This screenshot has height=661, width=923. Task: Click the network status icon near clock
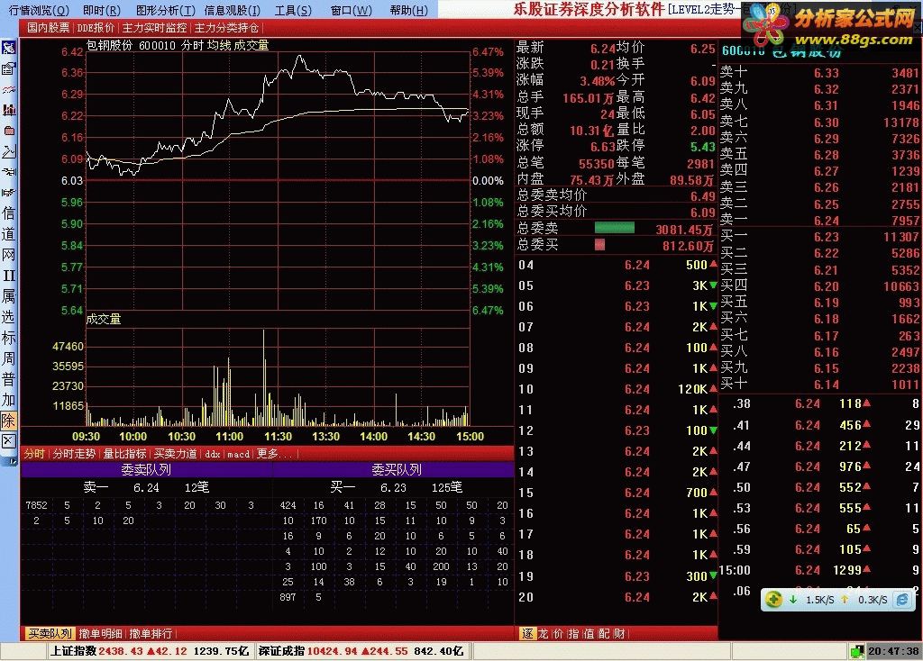point(857,651)
